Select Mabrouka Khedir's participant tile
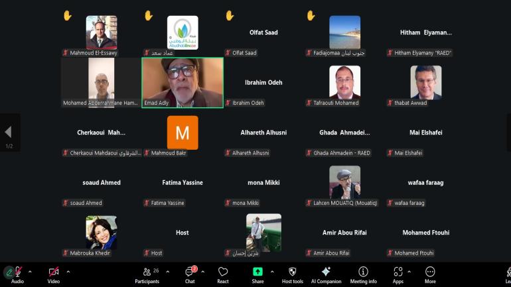511x287 pixels. coord(101,233)
